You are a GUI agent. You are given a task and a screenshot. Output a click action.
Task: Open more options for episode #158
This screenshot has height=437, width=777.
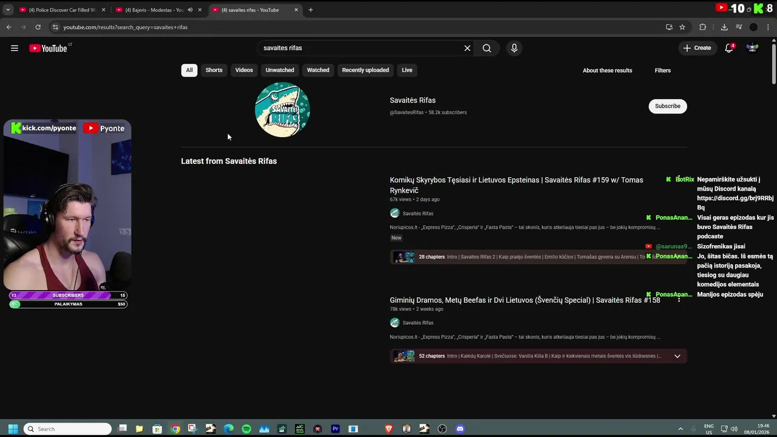click(679, 300)
